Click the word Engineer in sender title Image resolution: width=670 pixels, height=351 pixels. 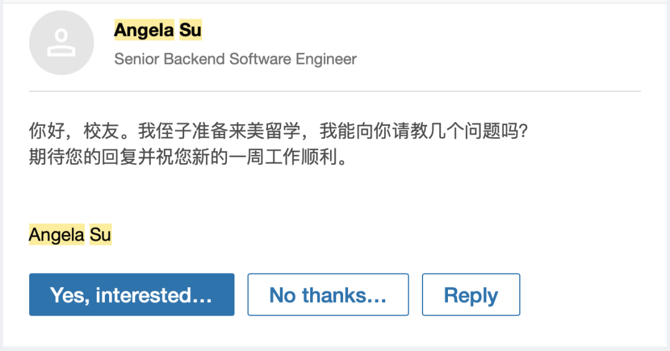pyautogui.click(x=326, y=59)
